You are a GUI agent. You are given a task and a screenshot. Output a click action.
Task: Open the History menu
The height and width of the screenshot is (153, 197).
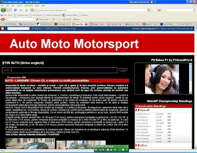click(20, 6)
